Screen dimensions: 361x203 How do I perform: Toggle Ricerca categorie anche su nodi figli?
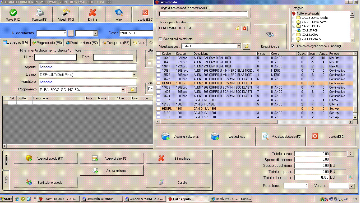point(293,46)
